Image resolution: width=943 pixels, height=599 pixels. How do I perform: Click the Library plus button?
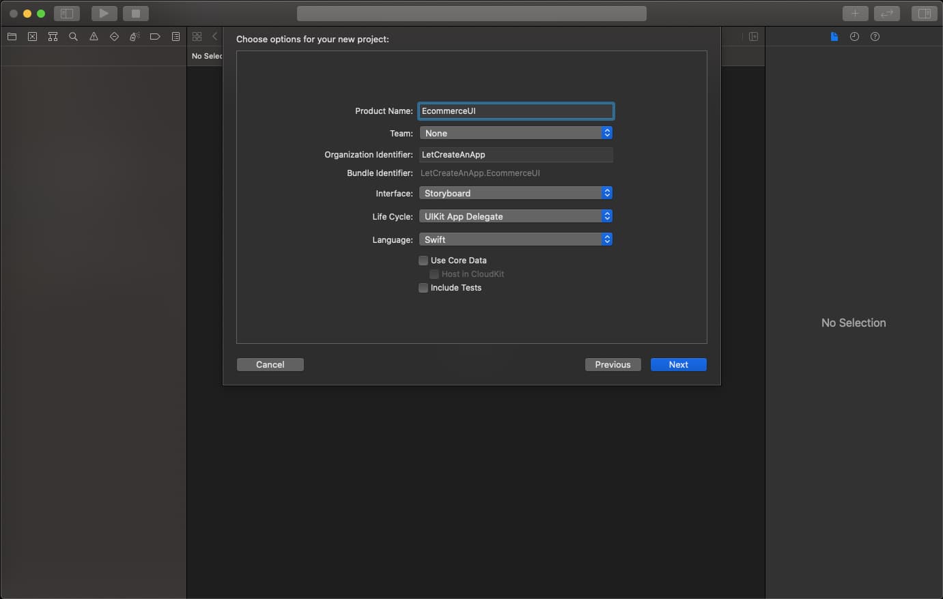tap(855, 14)
